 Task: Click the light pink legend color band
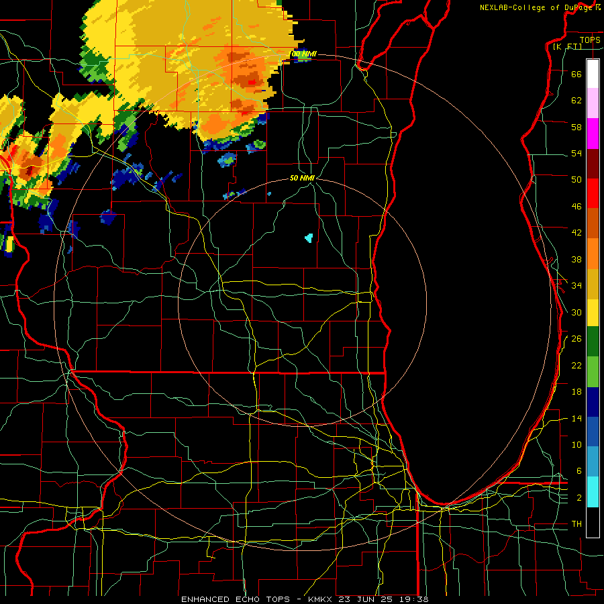pyautogui.click(x=593, y=103)
